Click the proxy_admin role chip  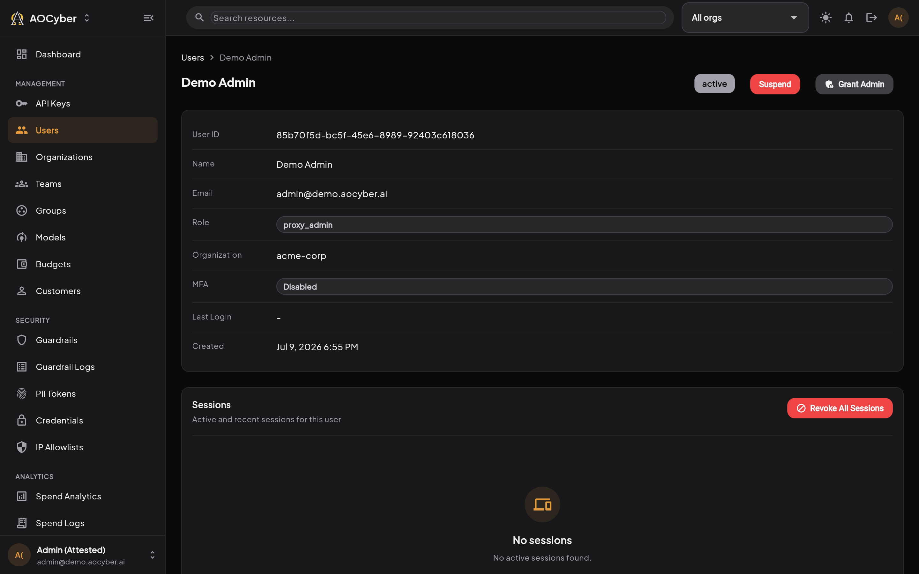pos(584,225)
